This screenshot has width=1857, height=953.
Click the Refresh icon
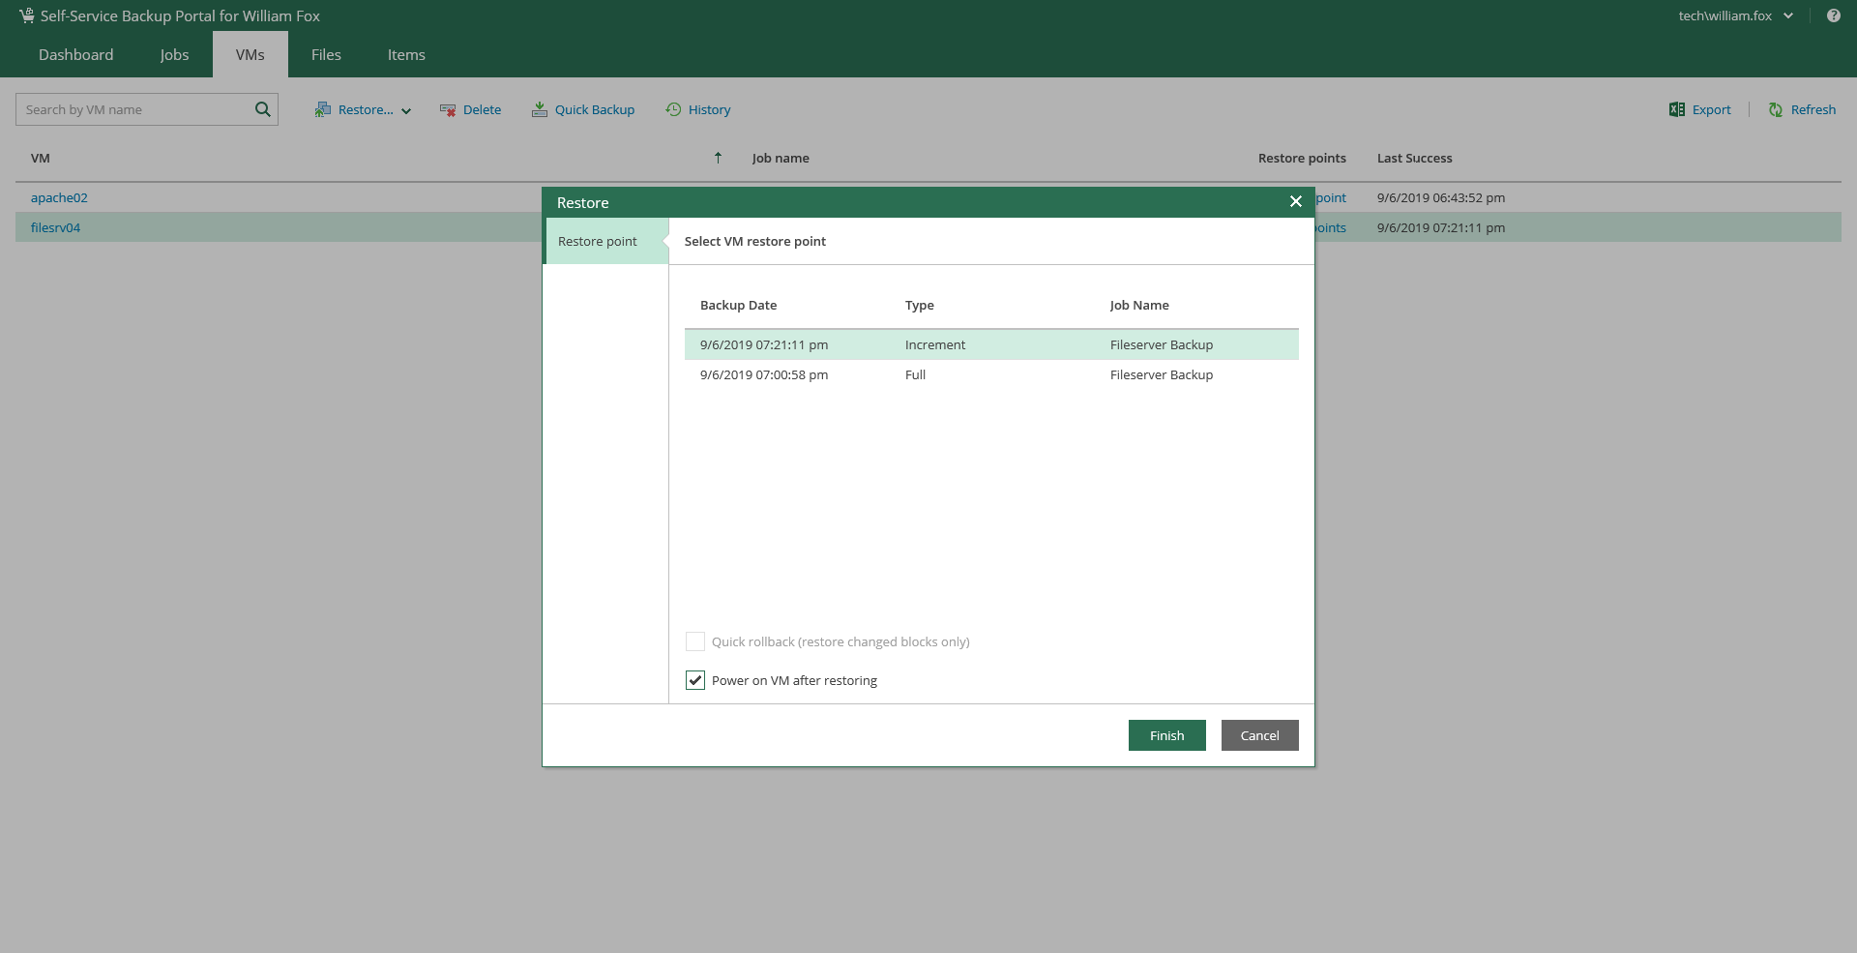[x=1776, y=109]
